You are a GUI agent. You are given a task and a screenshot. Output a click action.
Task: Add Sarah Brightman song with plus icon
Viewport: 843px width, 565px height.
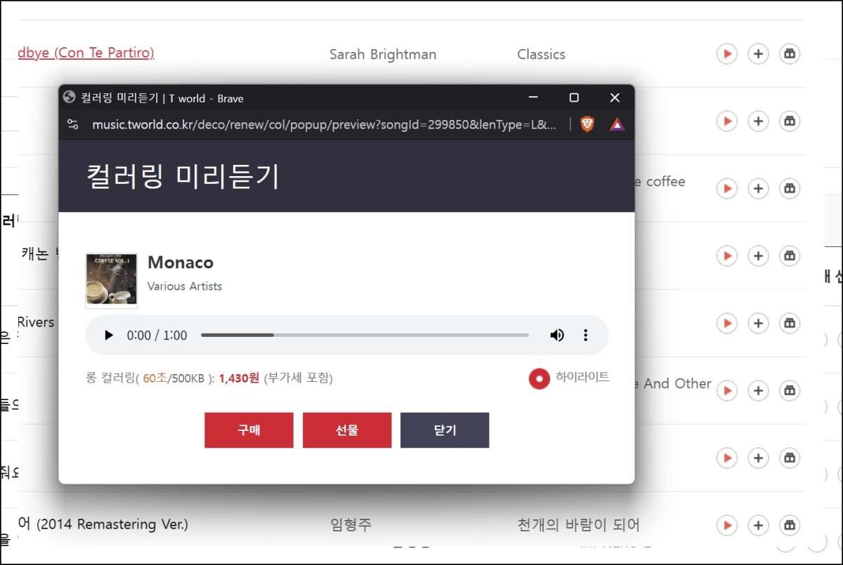[758, 53]
